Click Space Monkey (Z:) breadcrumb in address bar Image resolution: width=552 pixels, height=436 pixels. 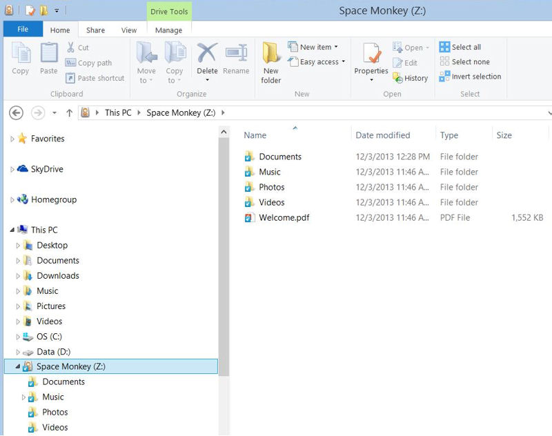pos(181,112)
